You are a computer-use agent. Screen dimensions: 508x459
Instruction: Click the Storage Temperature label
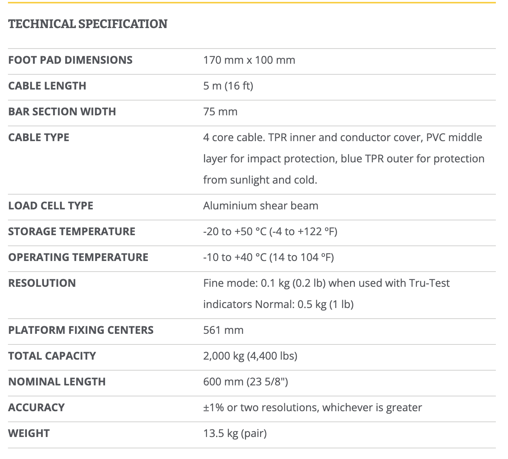pyautogui.click(x=72, y=231)
